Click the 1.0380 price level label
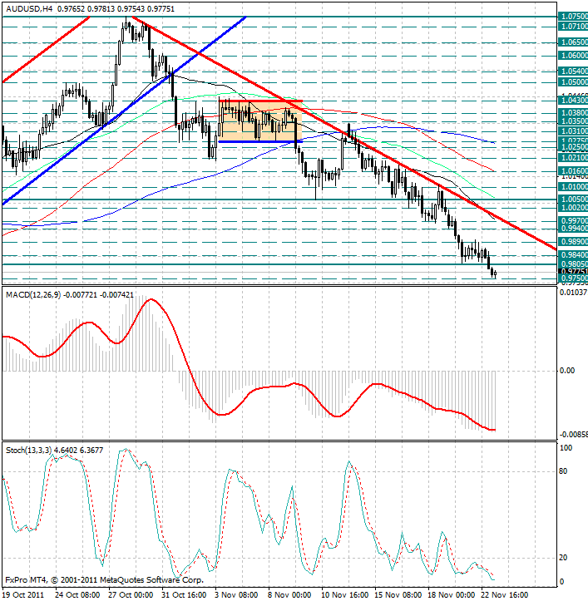 pyautogui.click(x=573, y=113)
